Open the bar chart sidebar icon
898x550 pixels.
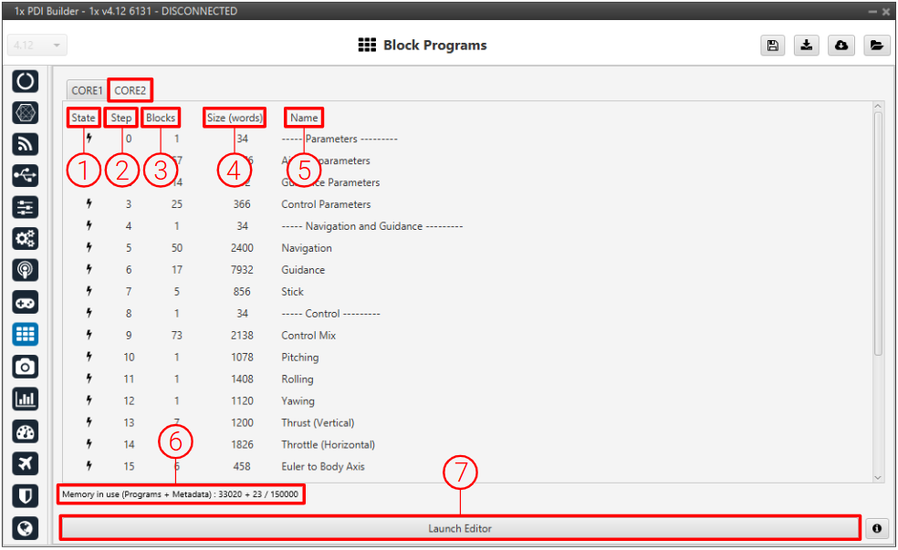tap(26, 399)
